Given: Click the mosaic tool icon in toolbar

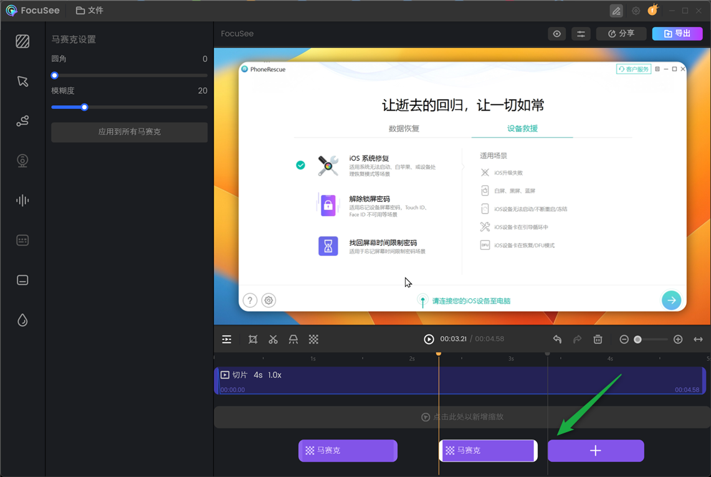Looking at the screenshot, I should pos(313,339).
